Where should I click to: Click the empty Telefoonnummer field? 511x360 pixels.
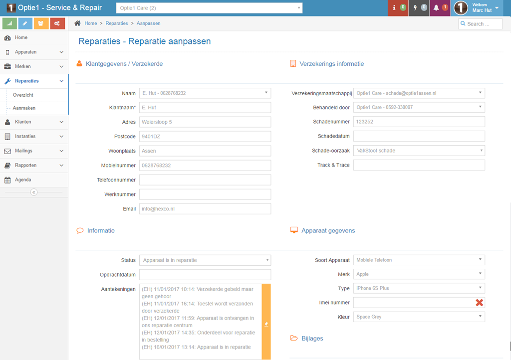pyautogui.click(x=205, y=180)
